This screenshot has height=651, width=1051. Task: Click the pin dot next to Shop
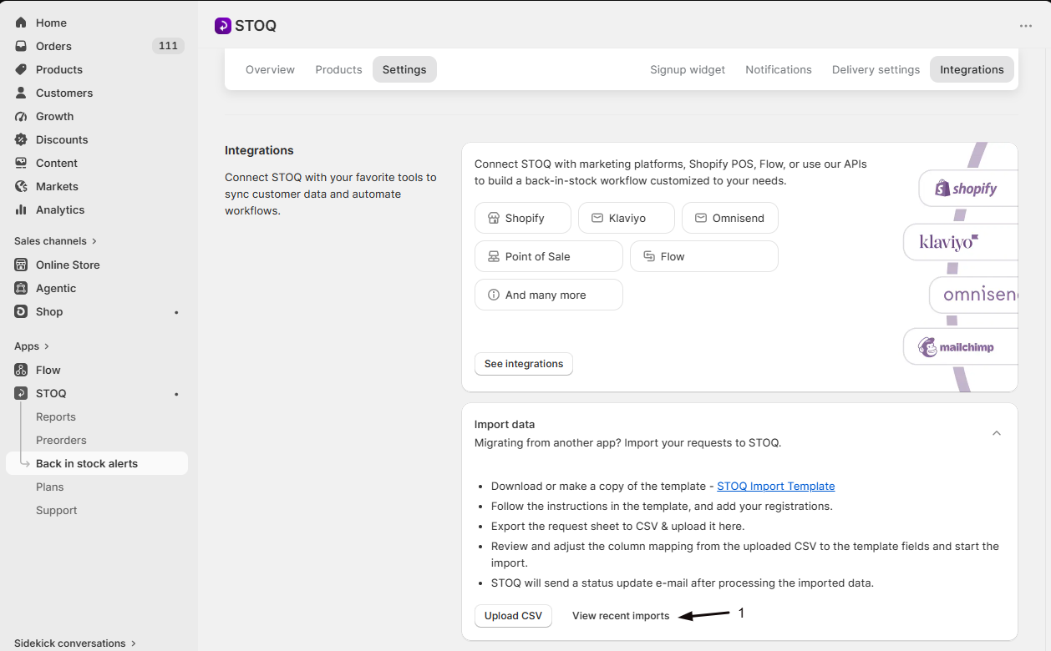(x=176, y=312)
